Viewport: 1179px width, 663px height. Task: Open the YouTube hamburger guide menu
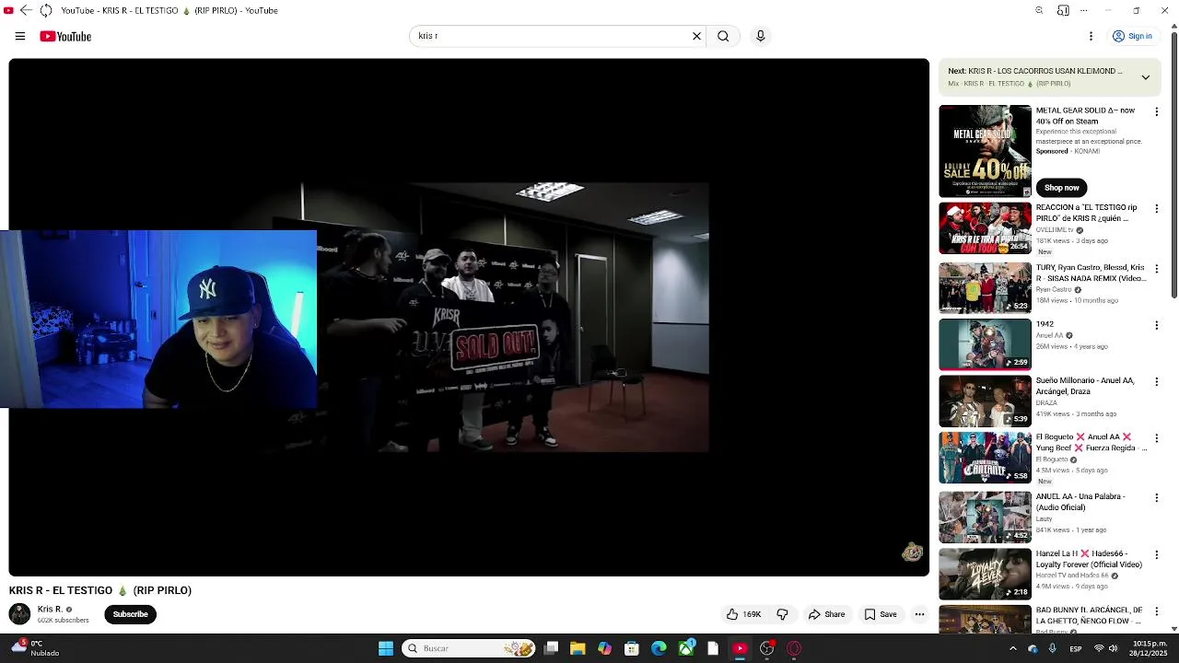(x=19, y=36)
